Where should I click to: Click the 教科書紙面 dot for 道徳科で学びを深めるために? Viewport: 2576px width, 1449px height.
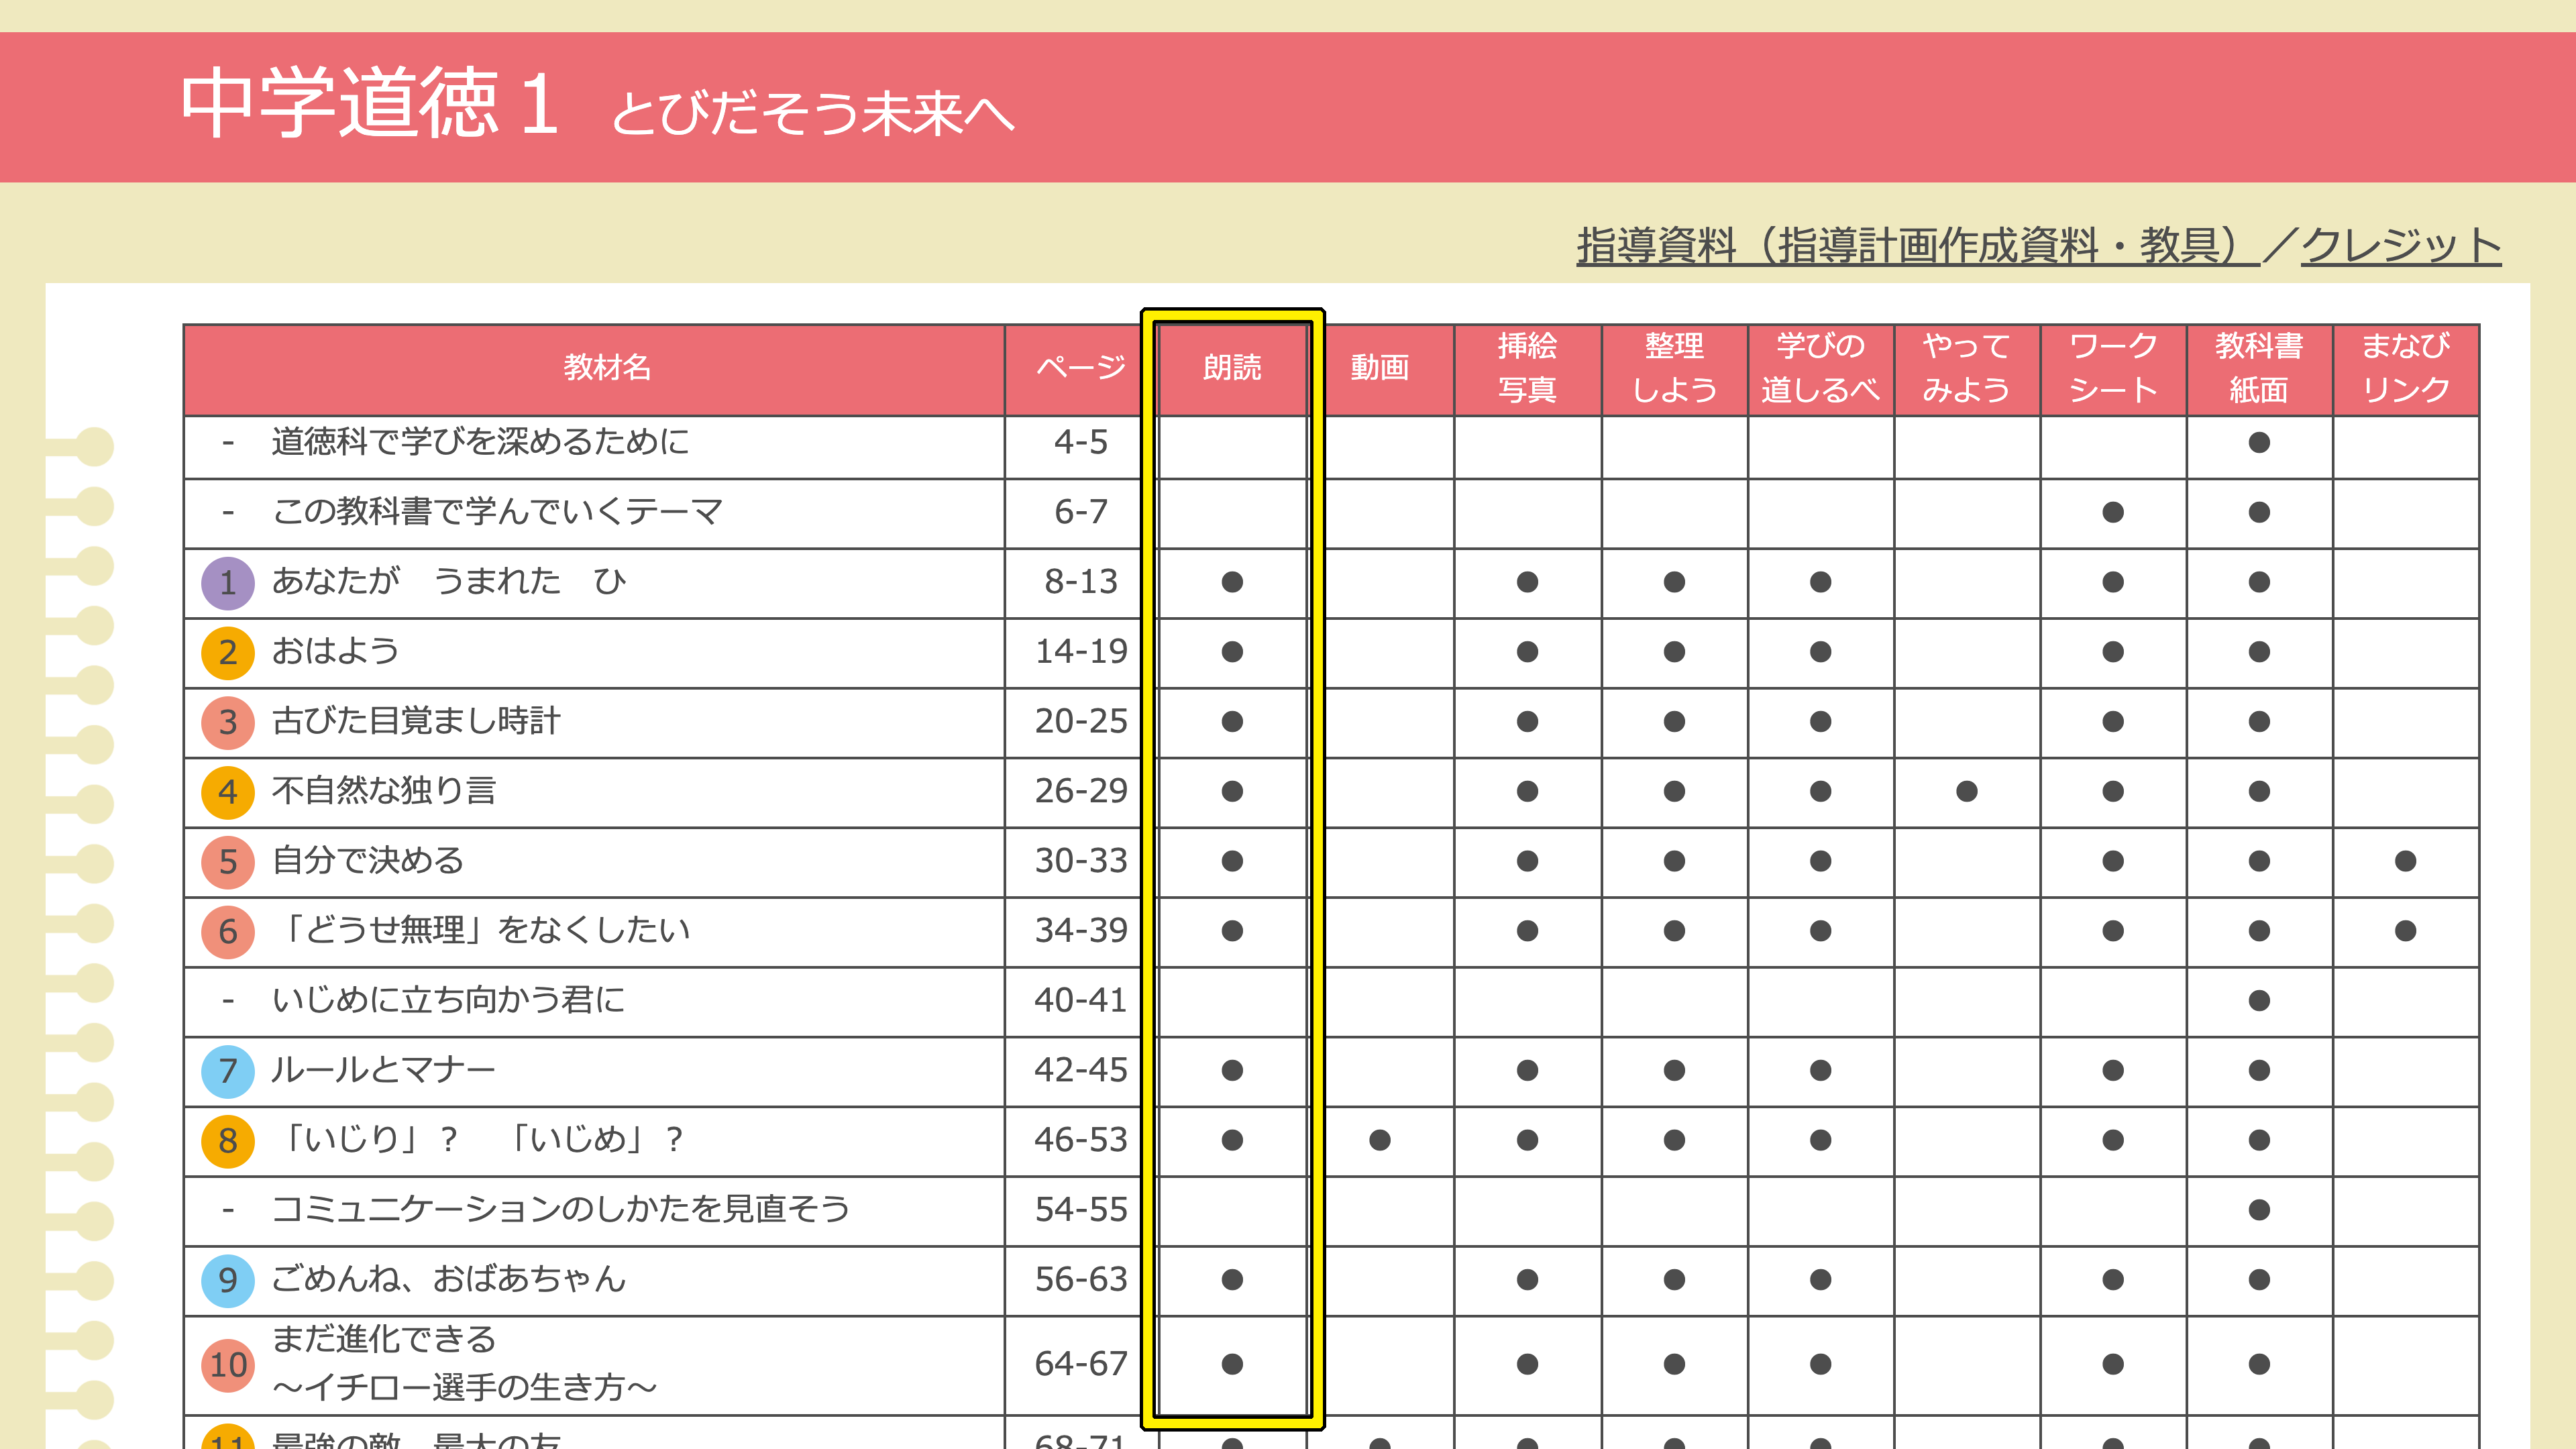click(x=2259, y=442)
